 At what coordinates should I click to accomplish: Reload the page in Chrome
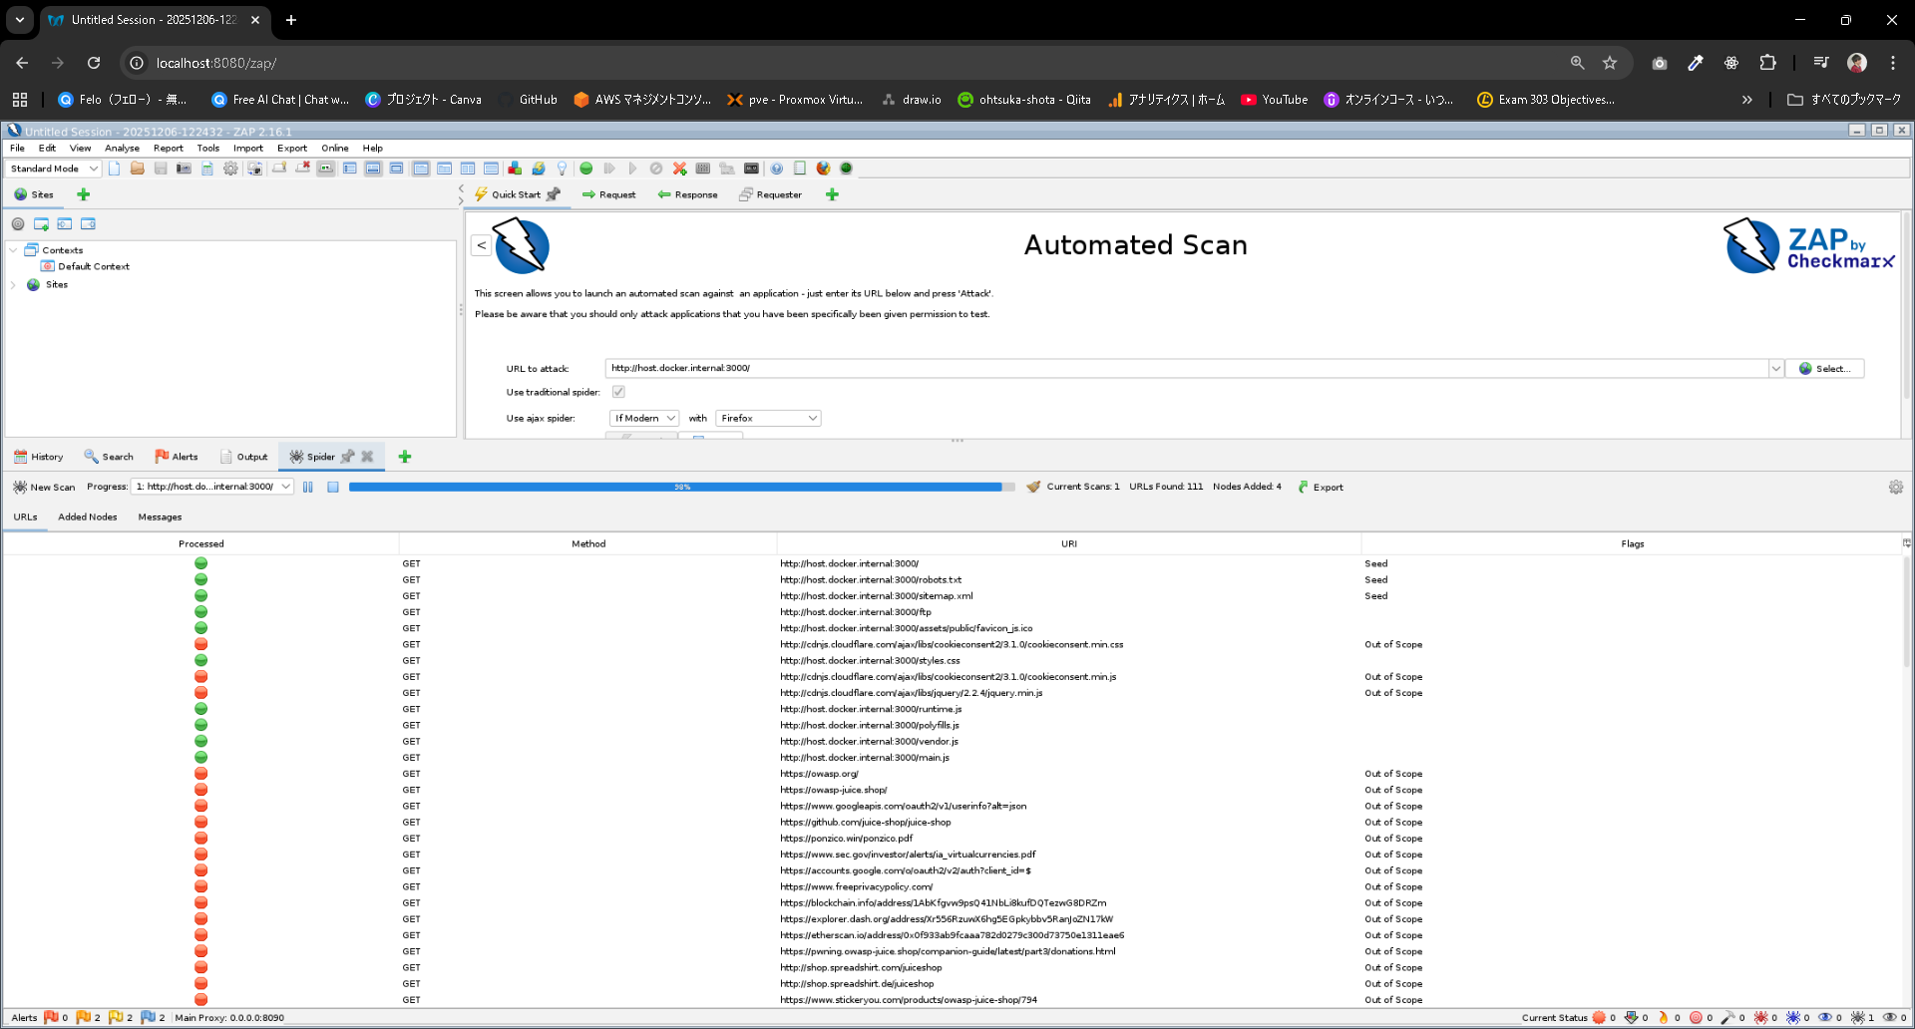[94, 63]
